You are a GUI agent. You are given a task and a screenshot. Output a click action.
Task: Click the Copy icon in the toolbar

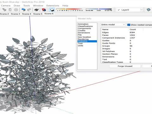(x=4, y=10)
